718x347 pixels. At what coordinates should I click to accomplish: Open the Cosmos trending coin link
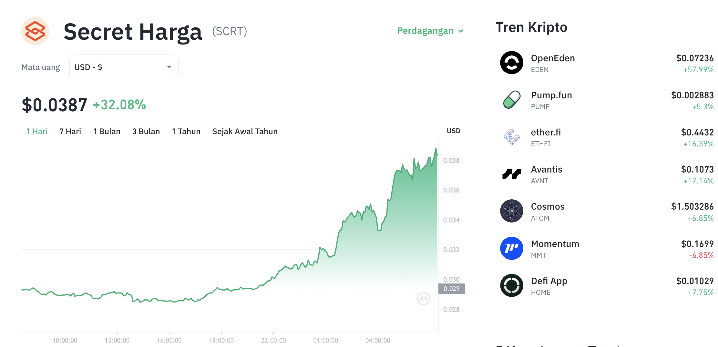point(607,211)
